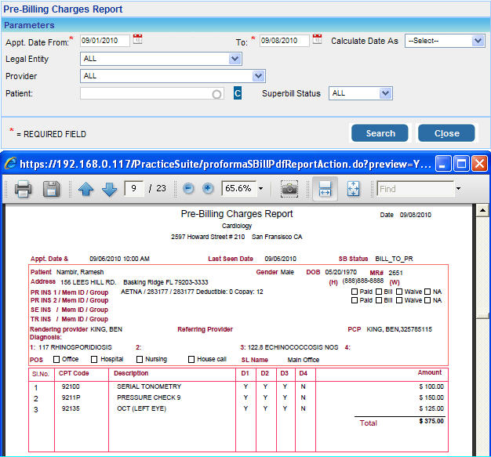Click diagnosis 122.8 ECHINOCOCCOSIS NOS
Screen dimensions: 491x457
tap(293, 347)
